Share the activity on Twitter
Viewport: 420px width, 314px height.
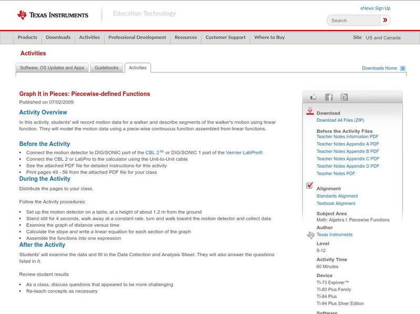click(344, 97)
